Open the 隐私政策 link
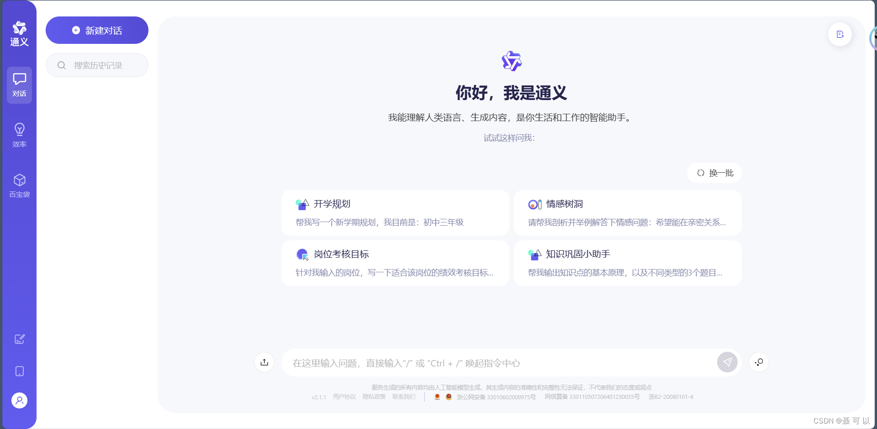Image resolution: width=877 pixels, height=429 pixels. tap(374, 397)
